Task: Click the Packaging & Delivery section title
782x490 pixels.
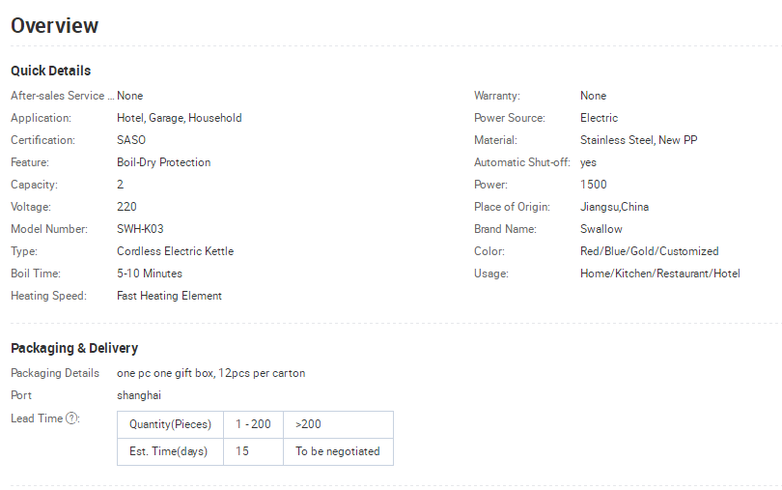Action: (x=74, y=348)
